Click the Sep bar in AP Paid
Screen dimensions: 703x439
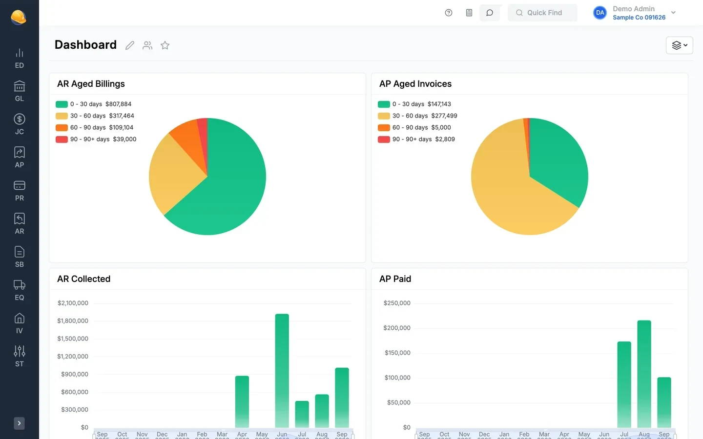tap(664, 402)
